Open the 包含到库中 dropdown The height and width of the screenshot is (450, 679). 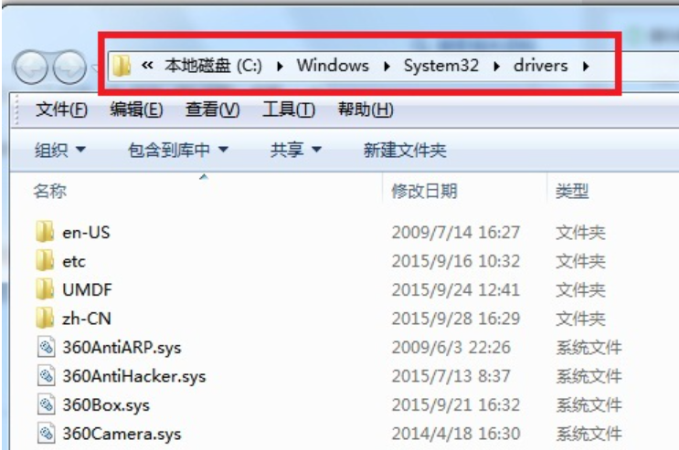point(178,150)
